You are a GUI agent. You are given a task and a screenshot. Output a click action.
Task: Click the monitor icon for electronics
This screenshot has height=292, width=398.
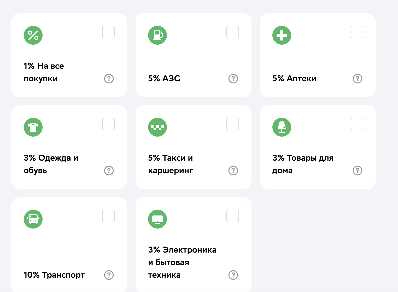click(157, 219)
